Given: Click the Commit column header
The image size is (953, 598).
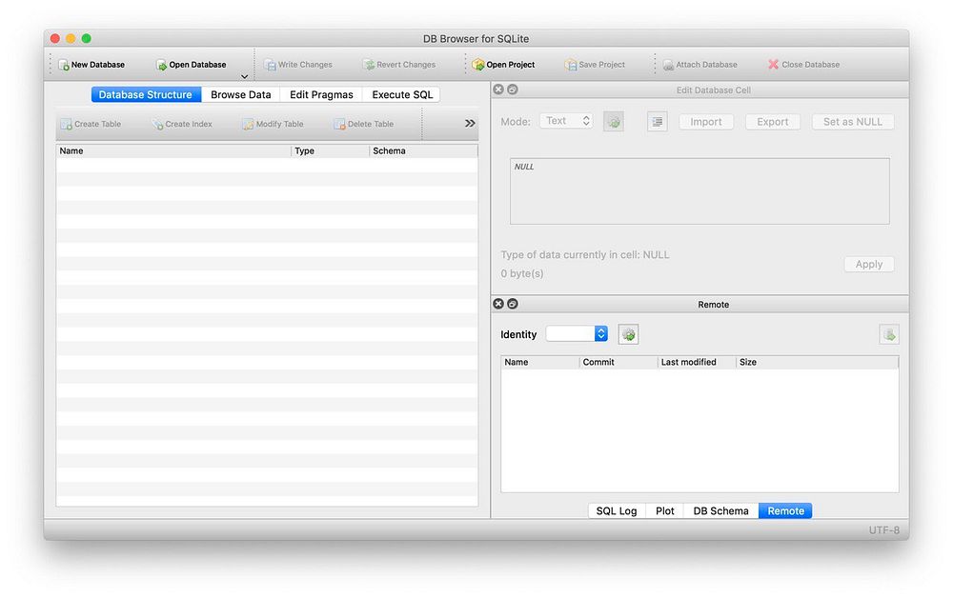Looking at the screenshot, I should click(x=618, y=362).
